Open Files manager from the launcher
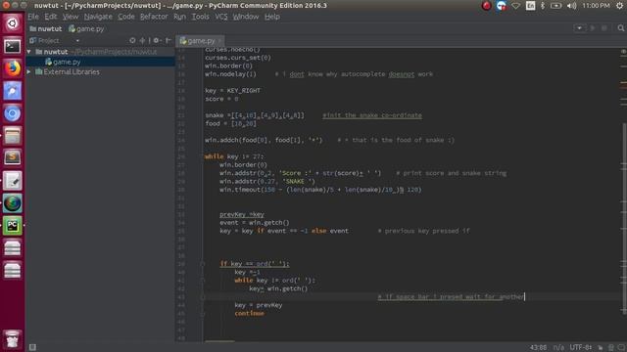 [x=13, y=136]
